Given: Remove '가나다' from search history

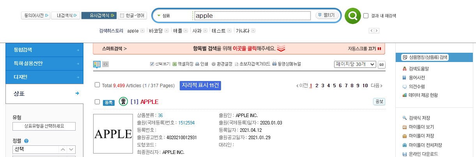Looking at the screenshot, I should [253, 31].
